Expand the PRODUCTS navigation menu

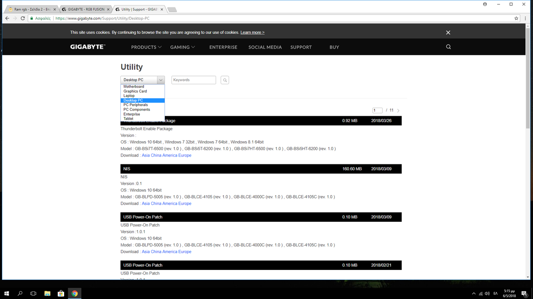[x=146, y=47]
